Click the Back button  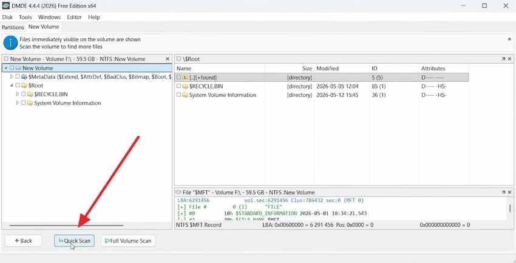[x=24, y=241]
